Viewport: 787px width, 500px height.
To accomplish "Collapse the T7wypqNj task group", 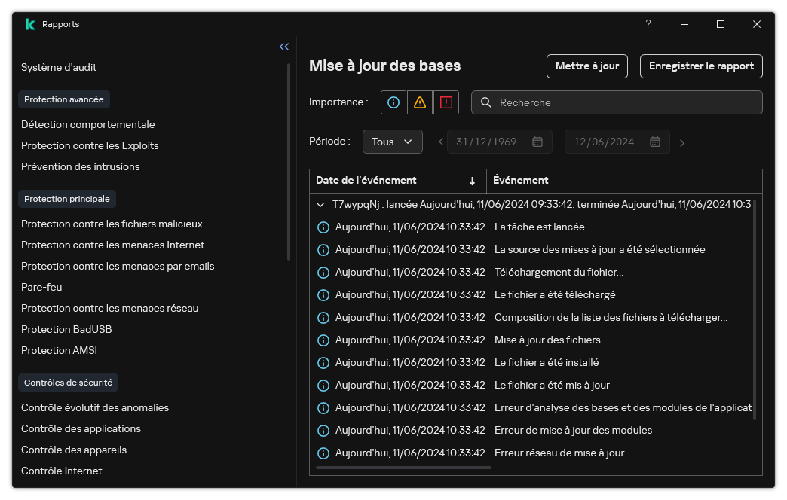I will point(322,204).
